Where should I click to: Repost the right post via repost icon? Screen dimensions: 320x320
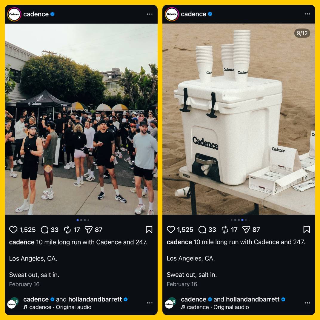tap(225, 230)
